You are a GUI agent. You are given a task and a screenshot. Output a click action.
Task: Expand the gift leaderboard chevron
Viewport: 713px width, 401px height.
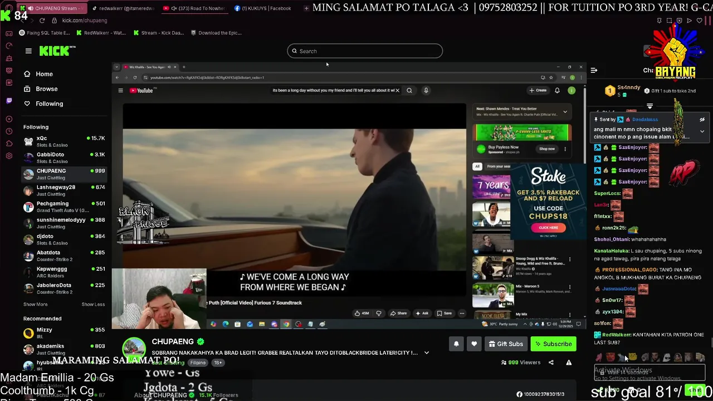point(649,106)
